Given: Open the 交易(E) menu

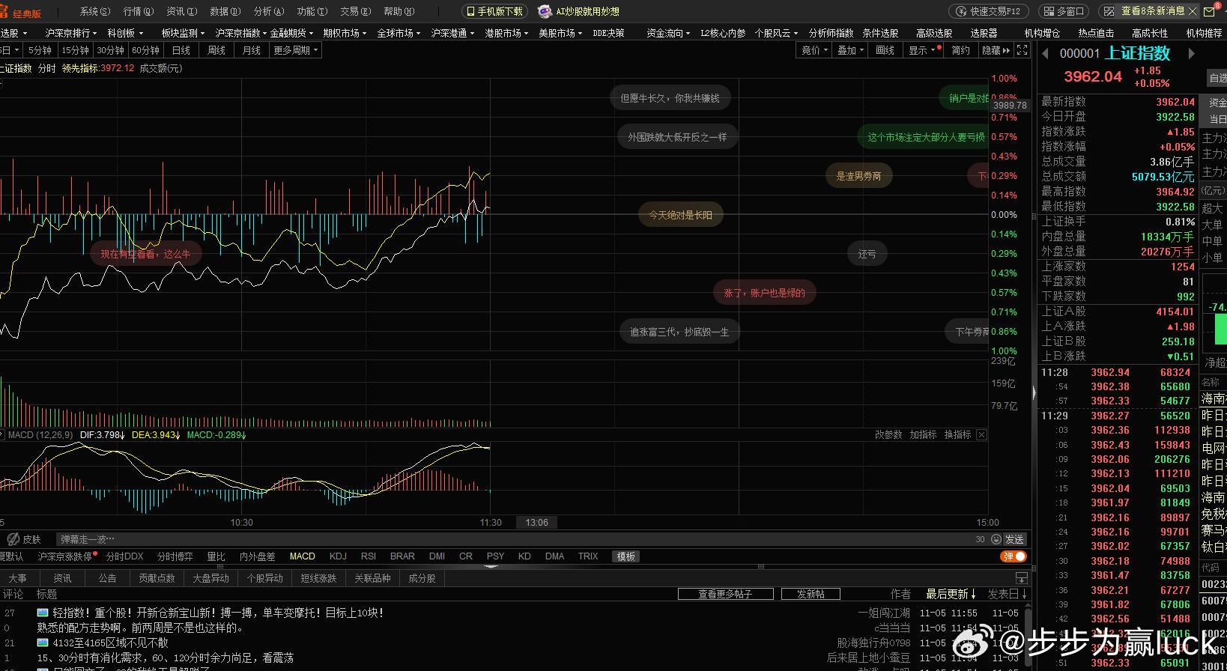Looking at the screenshot, I should tap(355, 11).
